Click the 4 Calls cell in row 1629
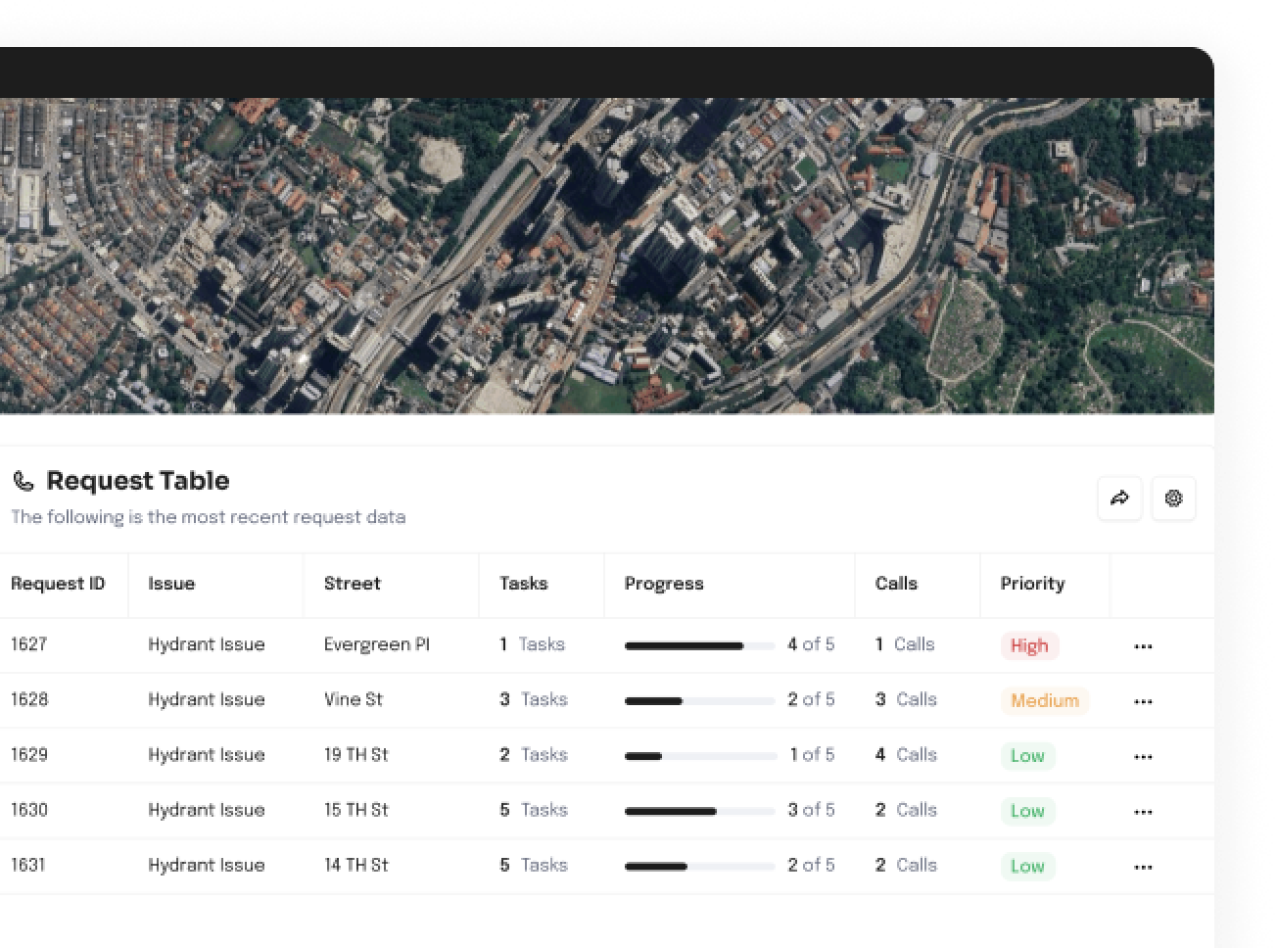This screenshot has width=1277, height=948. [907, 755]
